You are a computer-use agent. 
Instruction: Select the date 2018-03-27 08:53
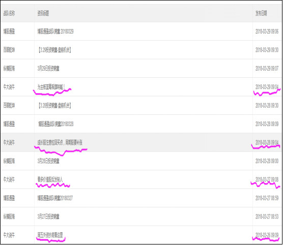[x=267, y=217]
